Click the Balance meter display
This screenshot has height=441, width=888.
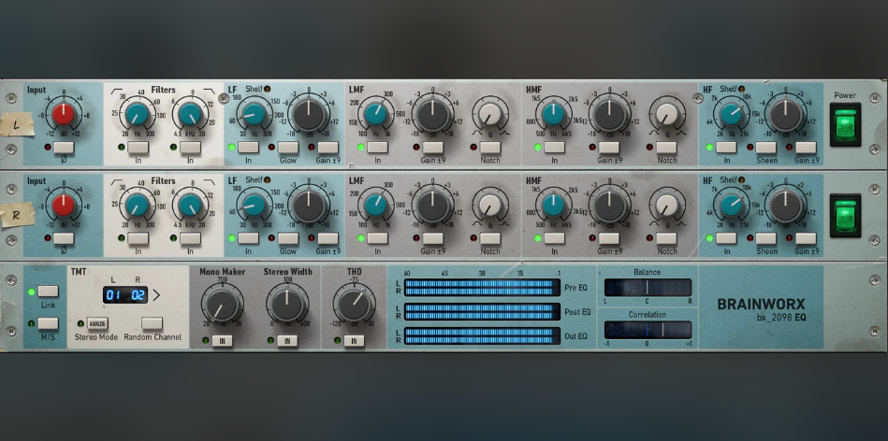[648, 287]
